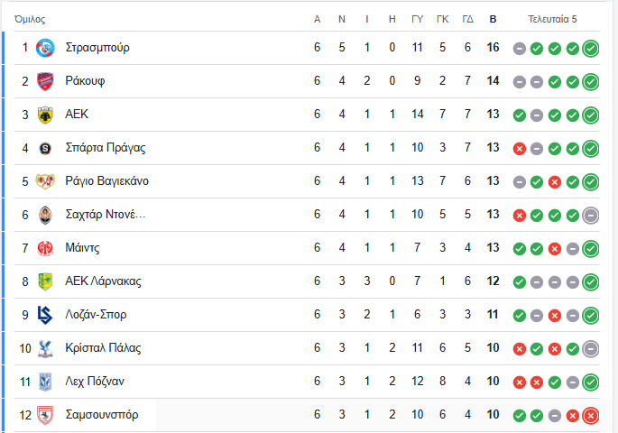Click the ΑΕΚ Λάρνακας green-yellow crest
This screenshot has width=618, height=433.
coord(45,281)
